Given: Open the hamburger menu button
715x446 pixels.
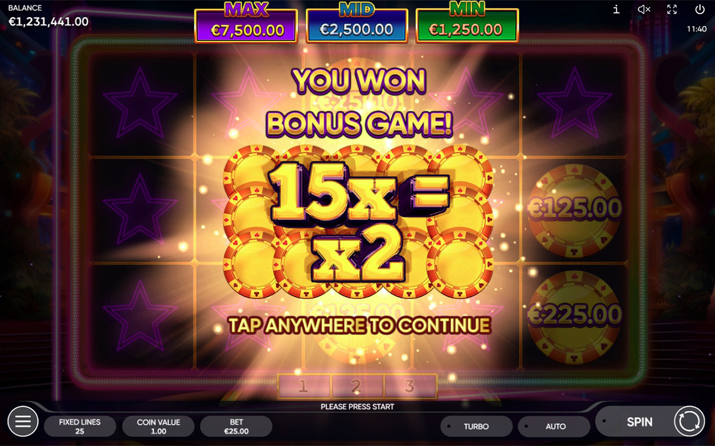Looking at the screenshot, I should click(x=23, y=421).
